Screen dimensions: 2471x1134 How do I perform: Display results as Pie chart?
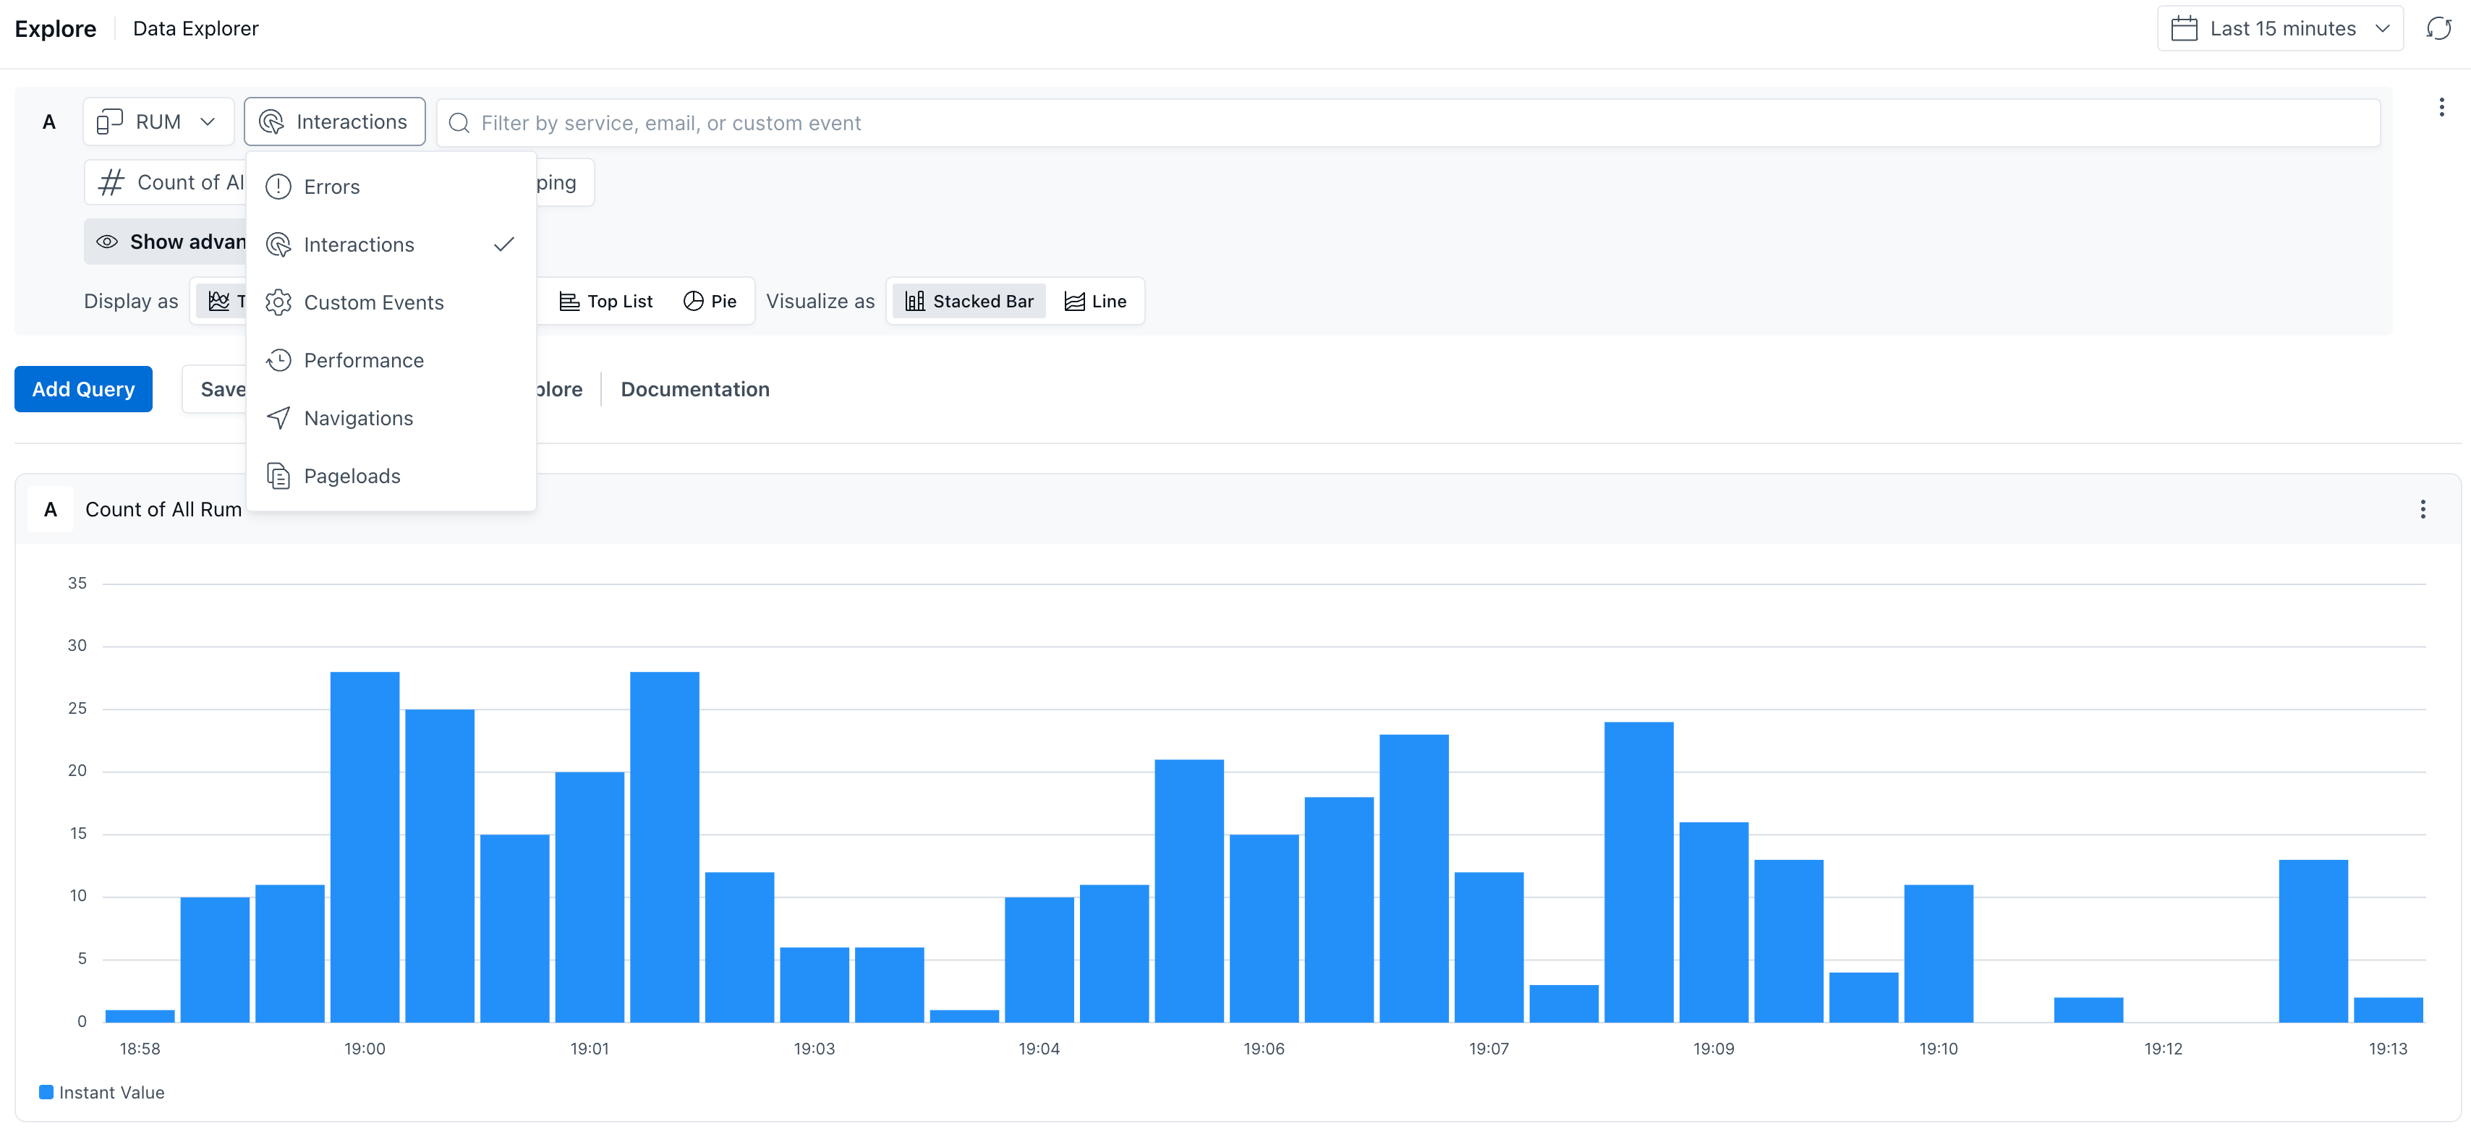[x=710, y=302]
